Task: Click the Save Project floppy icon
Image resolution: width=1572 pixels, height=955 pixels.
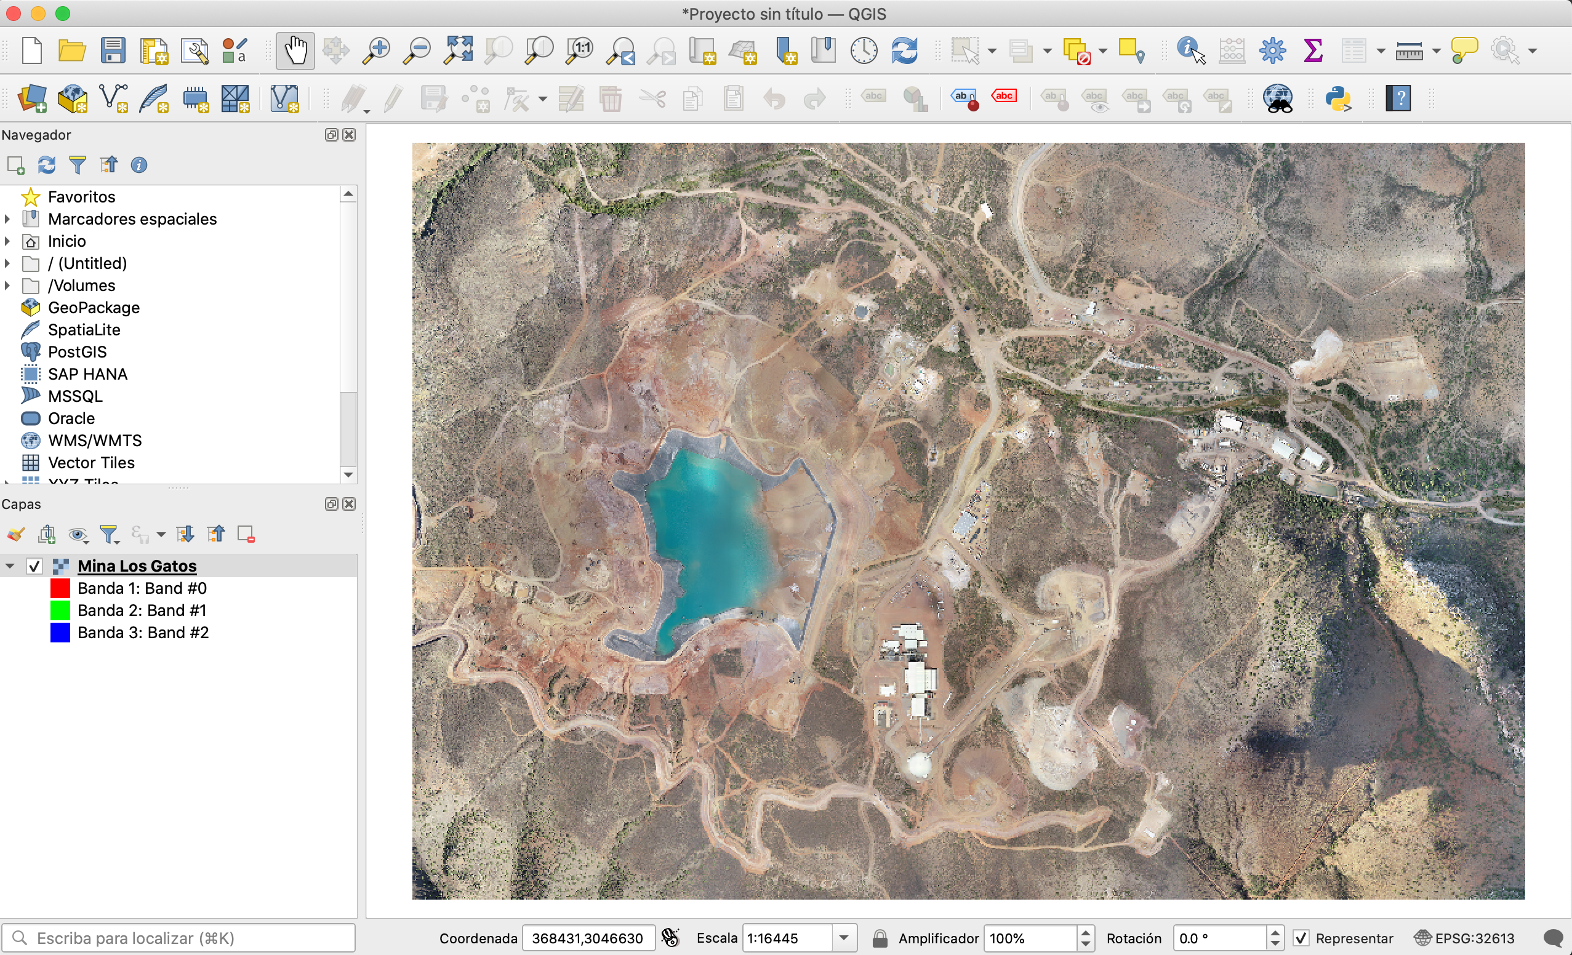Action: pos(113,50)
